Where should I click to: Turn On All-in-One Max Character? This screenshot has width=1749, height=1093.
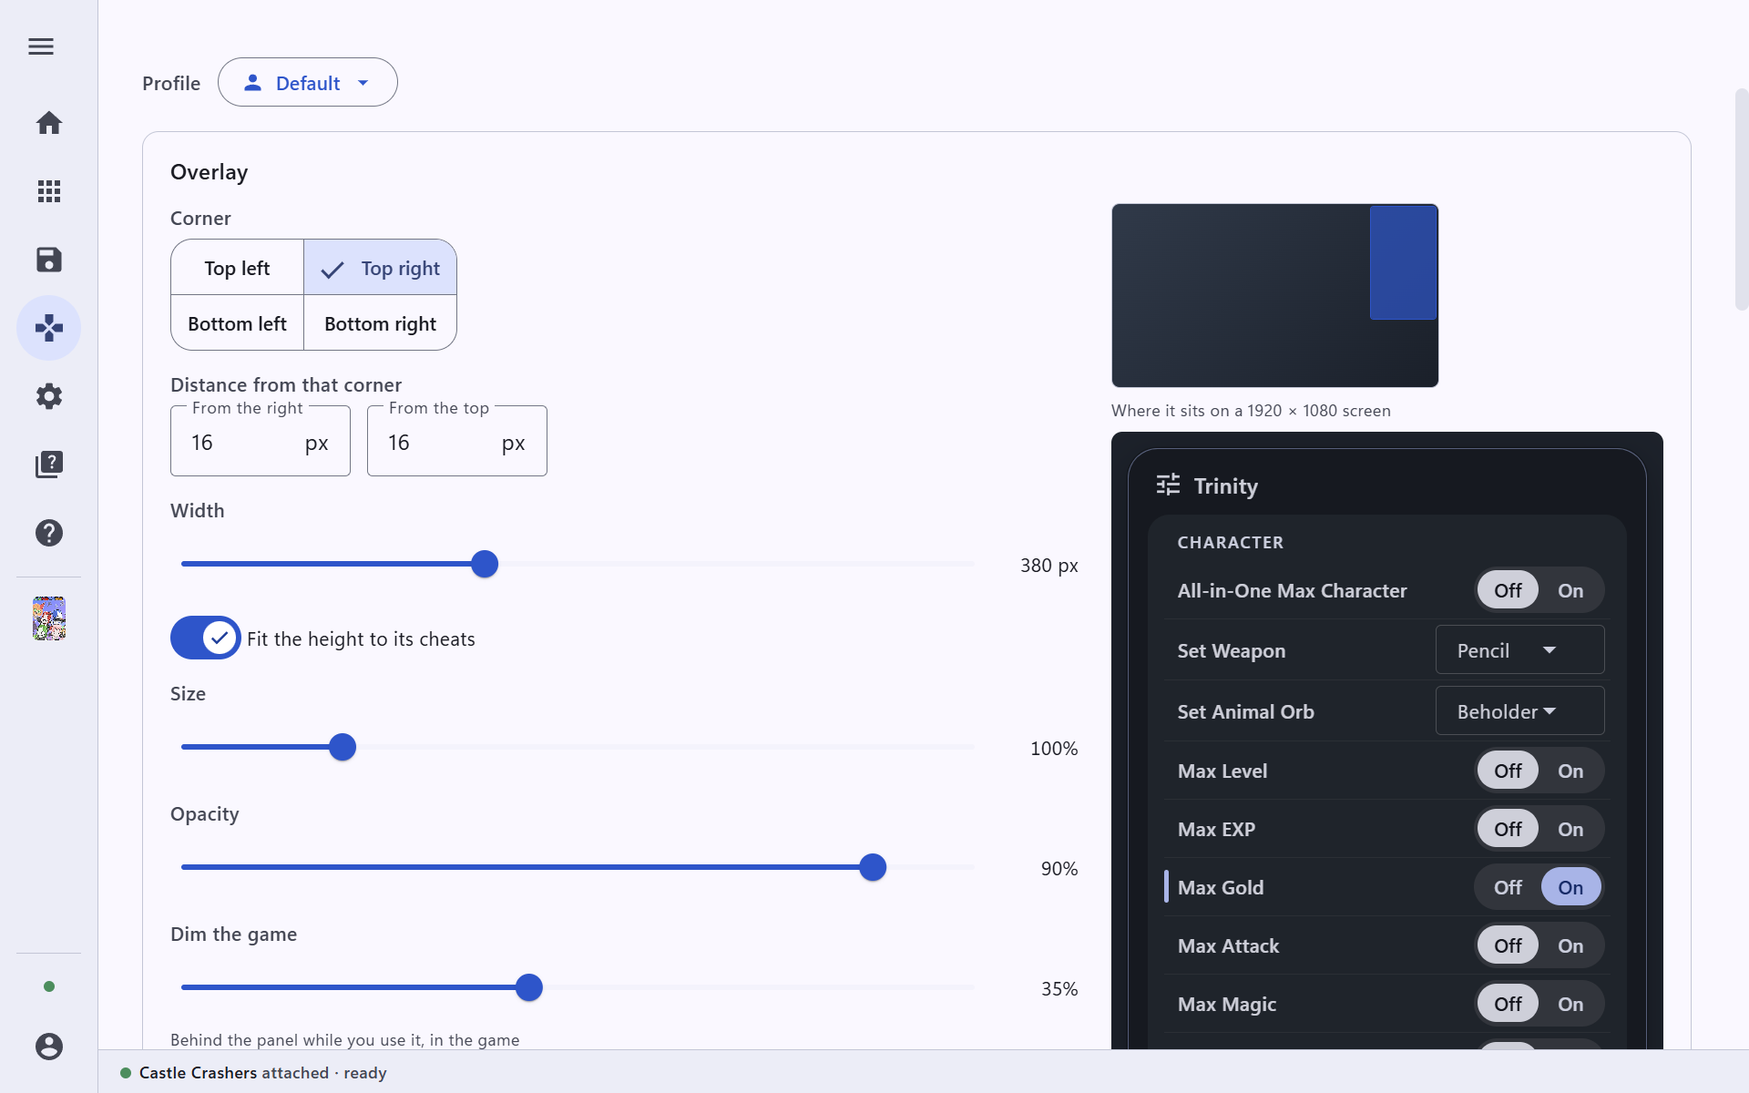[1570, 590]
